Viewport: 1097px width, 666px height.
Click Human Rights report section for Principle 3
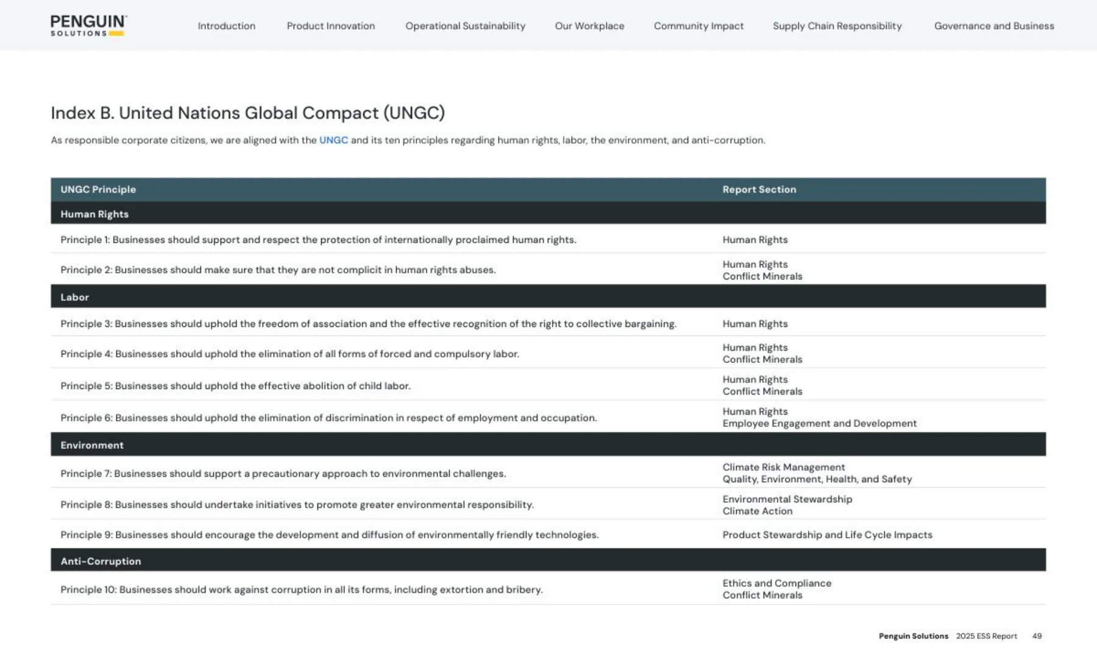point(755,324)
